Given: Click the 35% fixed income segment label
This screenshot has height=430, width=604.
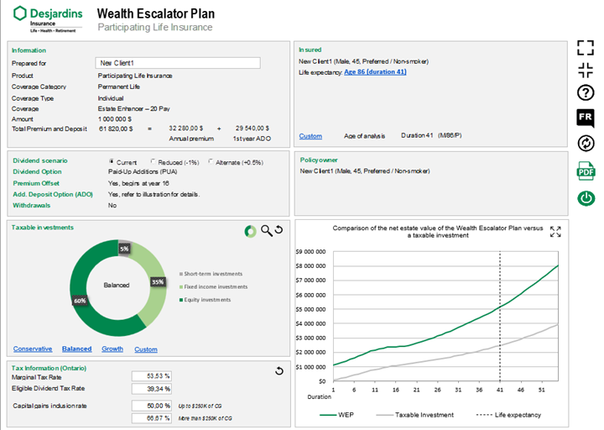Looking at the screenshot, I should 158,282.
